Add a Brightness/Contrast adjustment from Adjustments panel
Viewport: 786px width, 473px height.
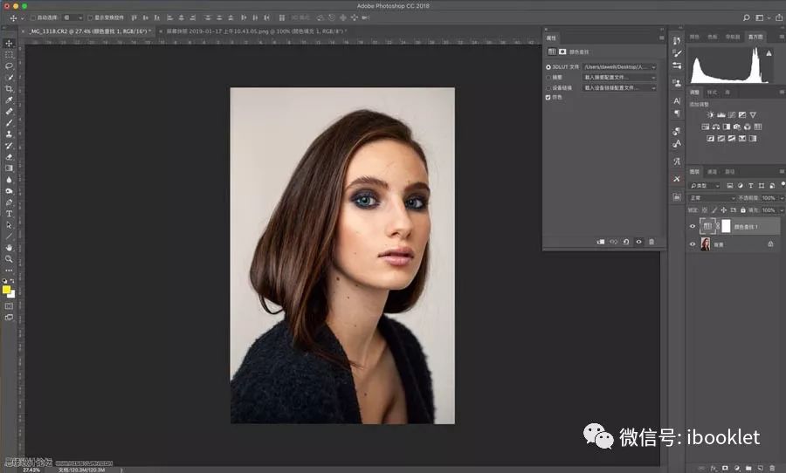[x=710, y=115]
